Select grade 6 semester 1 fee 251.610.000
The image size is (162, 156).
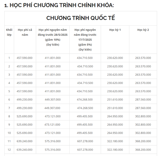pyautogui.click(x=115, y=100)
